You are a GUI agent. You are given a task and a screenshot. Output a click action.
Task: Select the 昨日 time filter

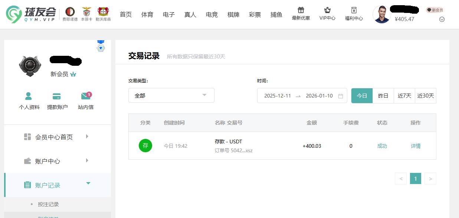[x=383, y=96]
